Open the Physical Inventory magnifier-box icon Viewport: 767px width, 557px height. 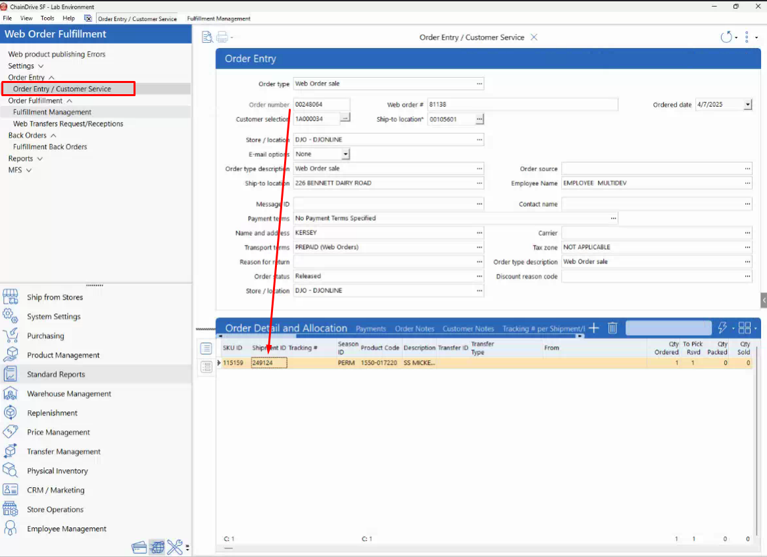pyautogui.click(x=11, y=470)
